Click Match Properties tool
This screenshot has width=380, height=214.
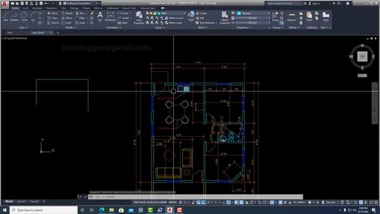[224, 17]
